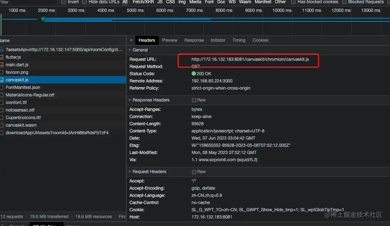Filter requests by CSS
Viewport: 390px width, 226px height.
pos(170,2)
